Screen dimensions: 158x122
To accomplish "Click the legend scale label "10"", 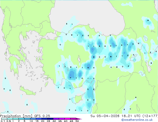I will [31, 121].
